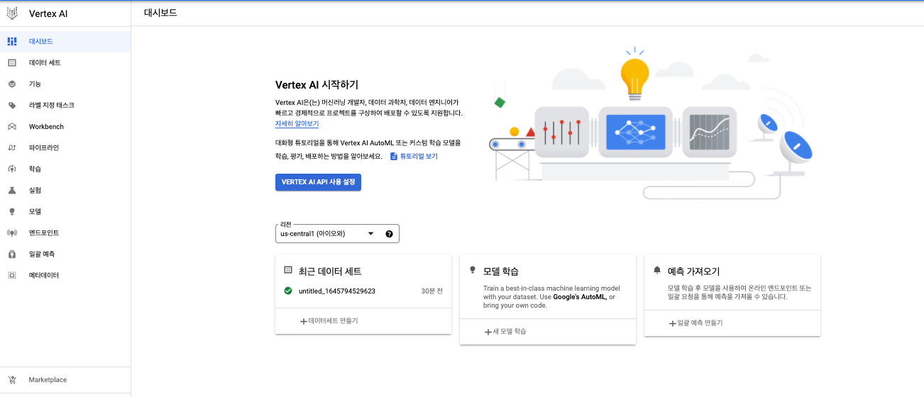Select 모델 in the sidebar

pos(65,212)
